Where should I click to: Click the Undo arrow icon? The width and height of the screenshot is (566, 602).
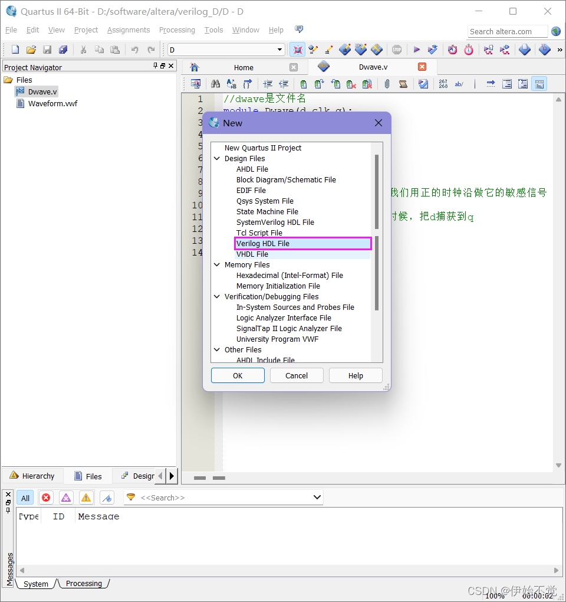[x=134, y=50]
